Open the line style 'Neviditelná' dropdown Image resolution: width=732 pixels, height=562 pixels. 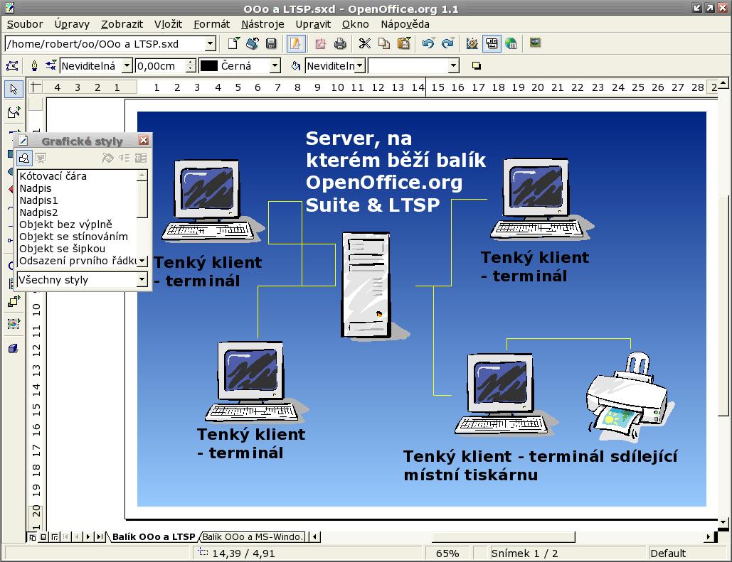[x=127, y=66]
